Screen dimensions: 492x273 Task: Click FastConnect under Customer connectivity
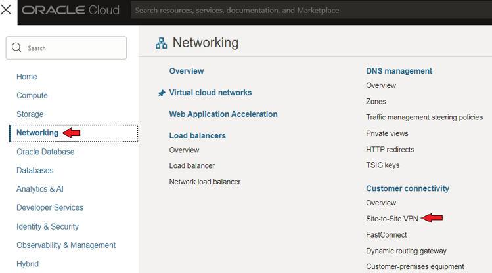tap(386, 235)
